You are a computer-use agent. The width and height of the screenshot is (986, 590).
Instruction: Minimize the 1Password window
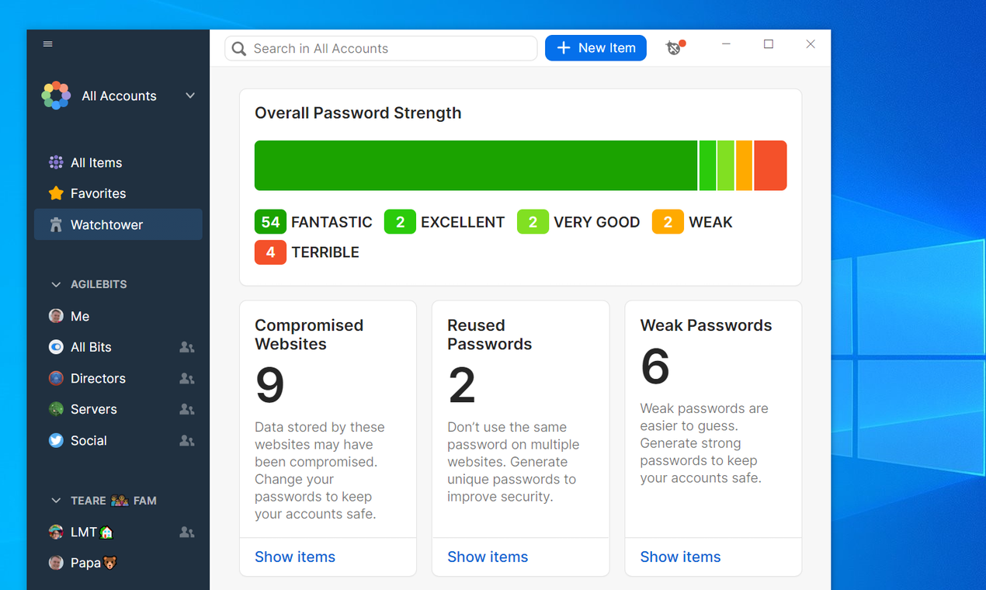(x=726, y=44)
